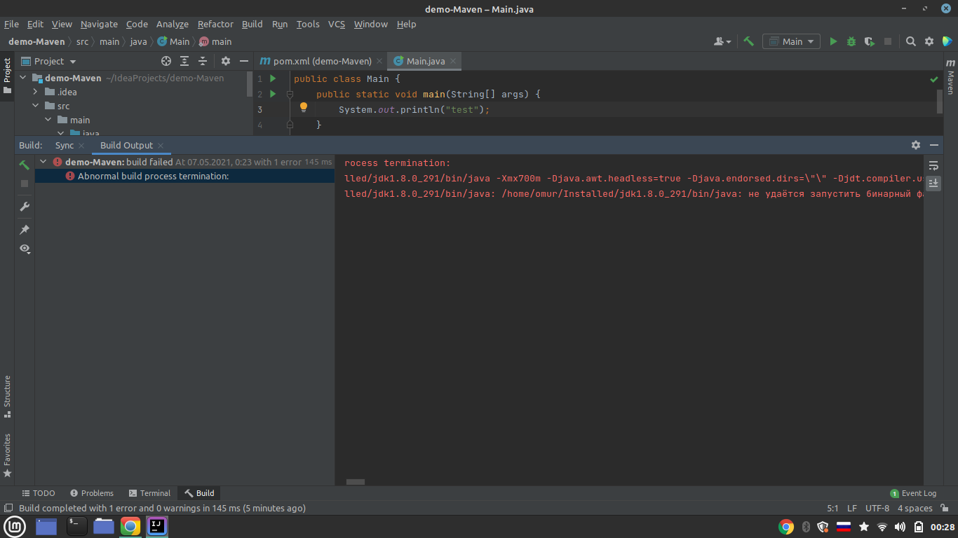Open the Problems tool window button

tap(90, 493)
